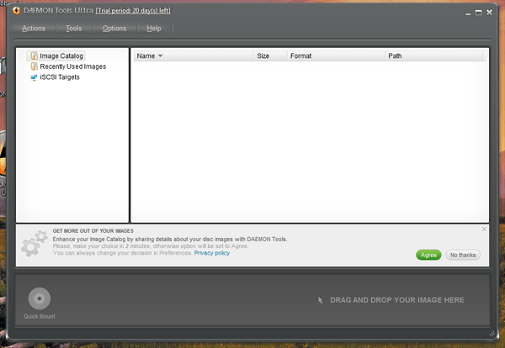Click the No thanks button
Image resolution: width=505 pixels, height=348 pixels.
coord(463,255)
